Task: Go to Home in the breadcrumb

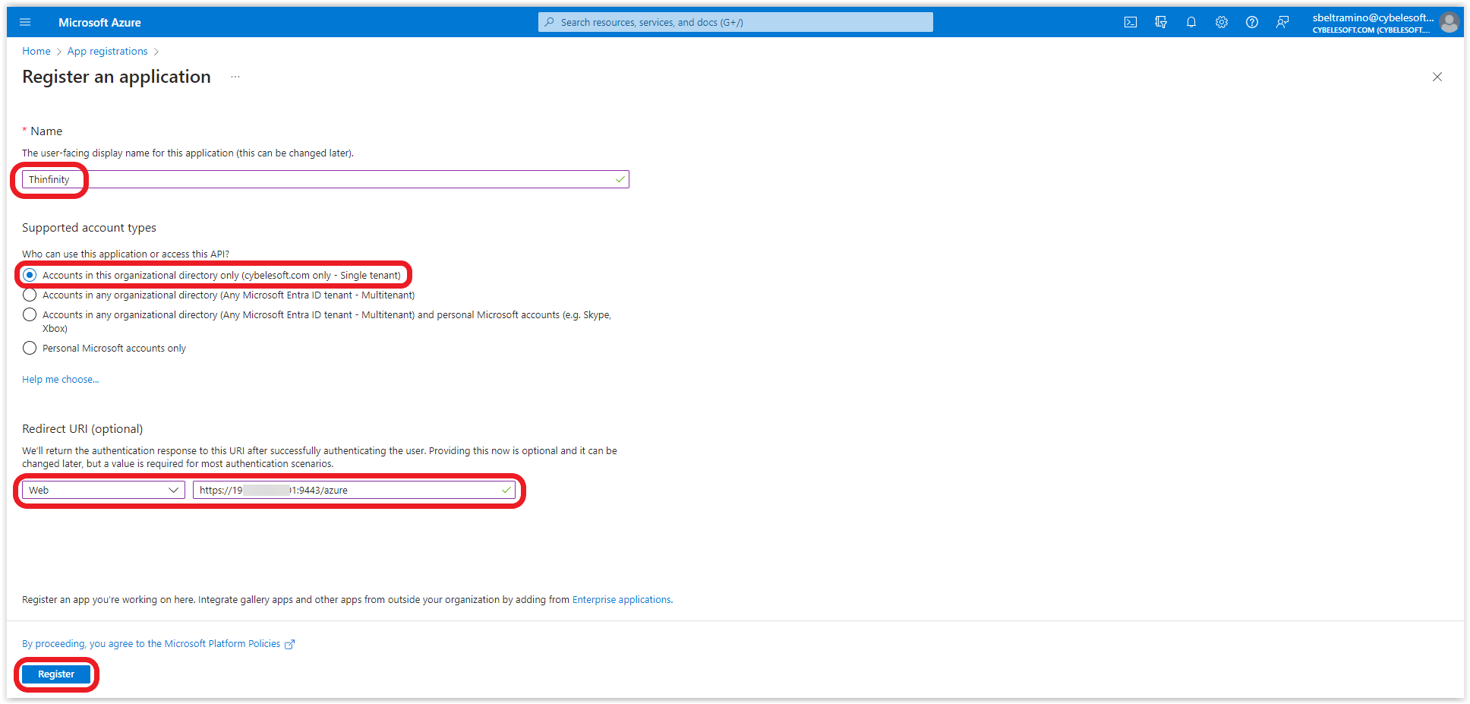Action: pyautogui.click(x=36, y=51)
